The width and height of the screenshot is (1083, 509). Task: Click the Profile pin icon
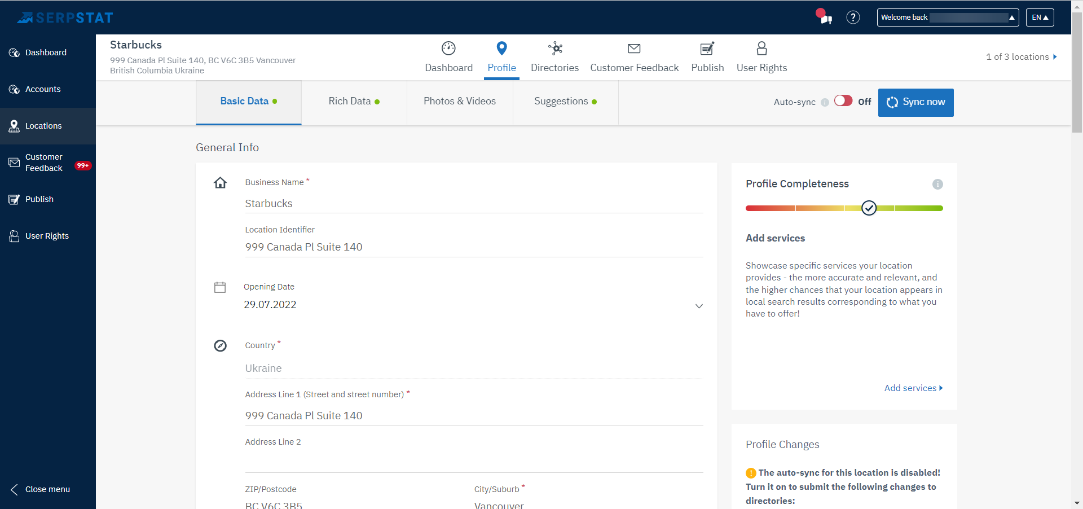tap(501, 49)
